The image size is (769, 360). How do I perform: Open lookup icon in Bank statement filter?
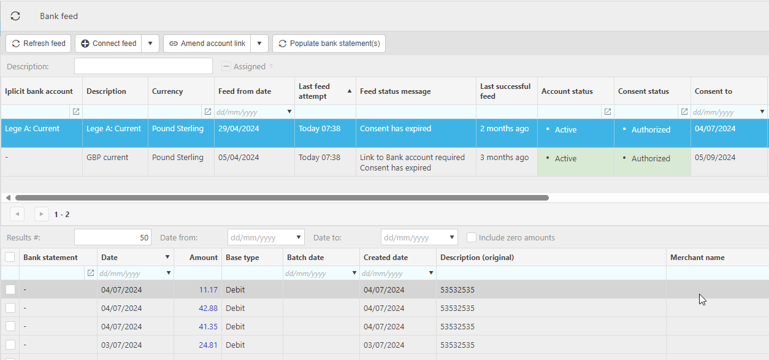click(x=91, y=273)
